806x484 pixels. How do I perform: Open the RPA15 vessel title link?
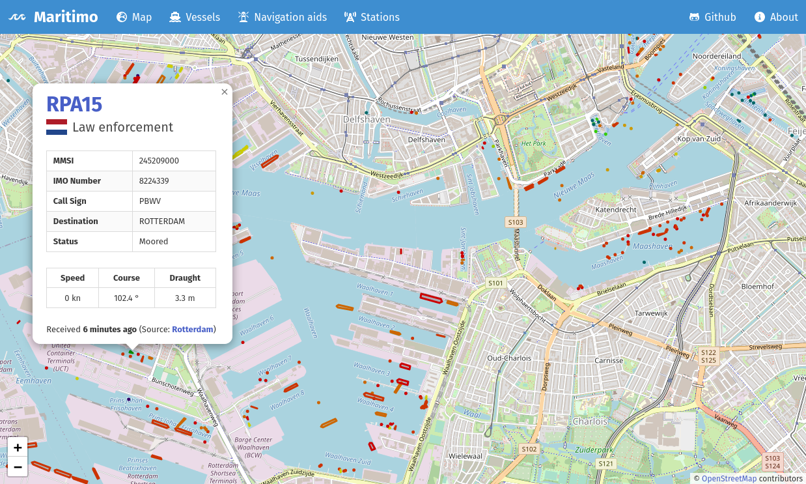(74, 104)
